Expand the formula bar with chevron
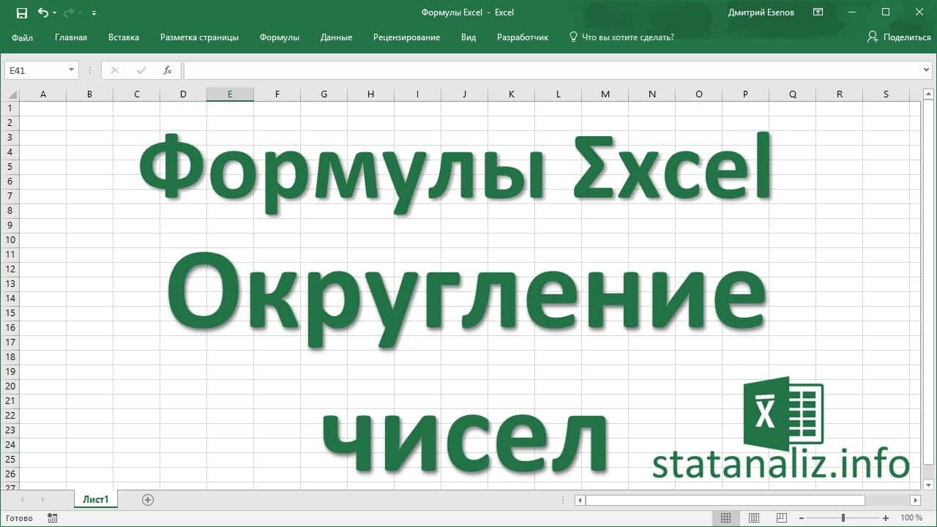 [927, 70]
